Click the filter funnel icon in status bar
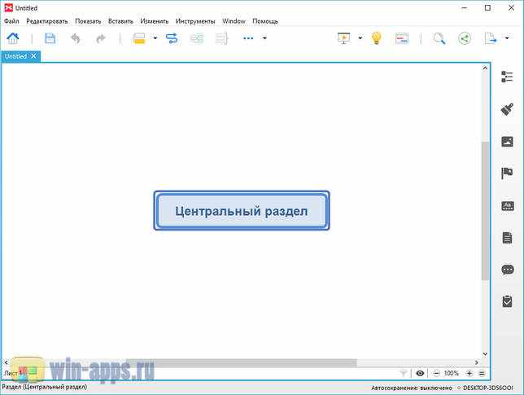524x395 pixels. [x=404, y=373]
